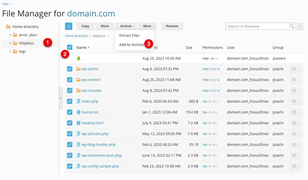Select Extract Files menu option
Screen dimensions: 308x180
point(129,35)
